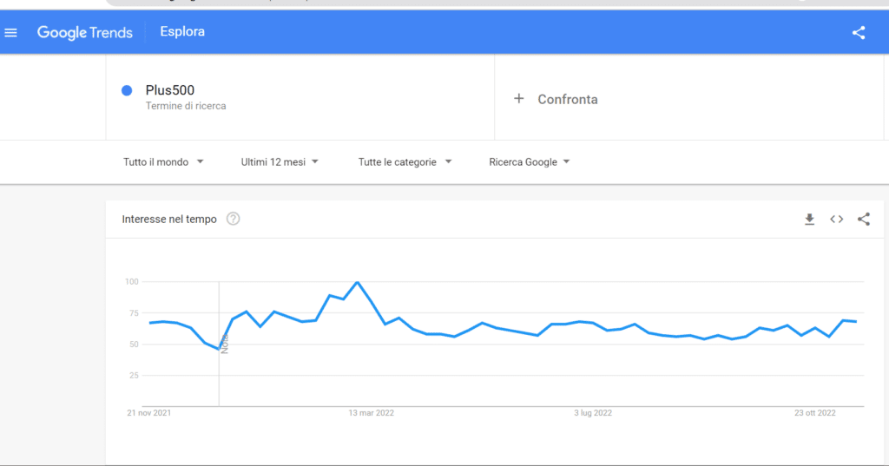The height and width of the screenshot is (466, 889).
Task: Open the embed code icon
Action: [836, 220]
